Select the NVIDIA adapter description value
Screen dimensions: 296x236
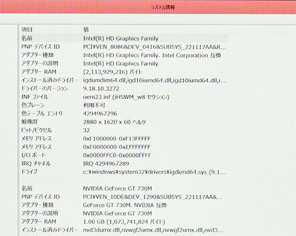pyautogui.click(x=117, y=214)
